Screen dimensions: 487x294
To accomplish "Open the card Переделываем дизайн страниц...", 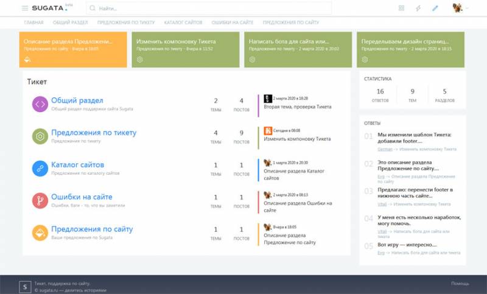I will (x=410, y=49).
